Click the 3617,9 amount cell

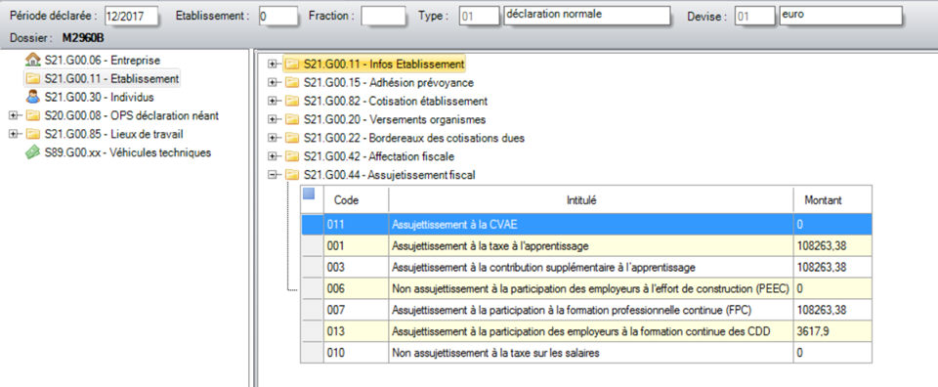832,331
